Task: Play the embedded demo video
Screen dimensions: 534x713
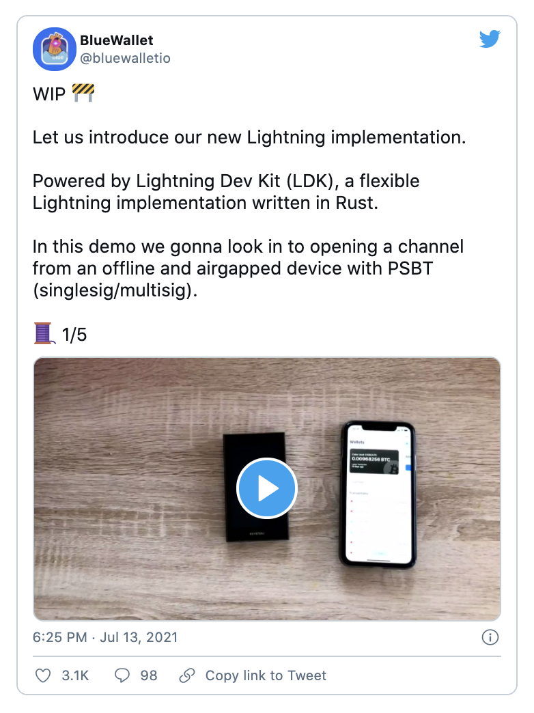Action: click(266, 488)
